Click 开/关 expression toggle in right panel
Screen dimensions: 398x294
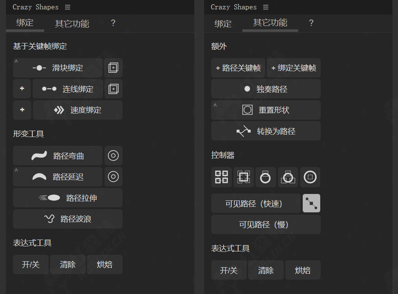tap(229, 270)
